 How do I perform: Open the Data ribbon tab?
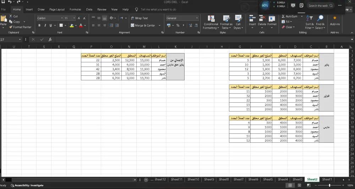click(89, 10)
